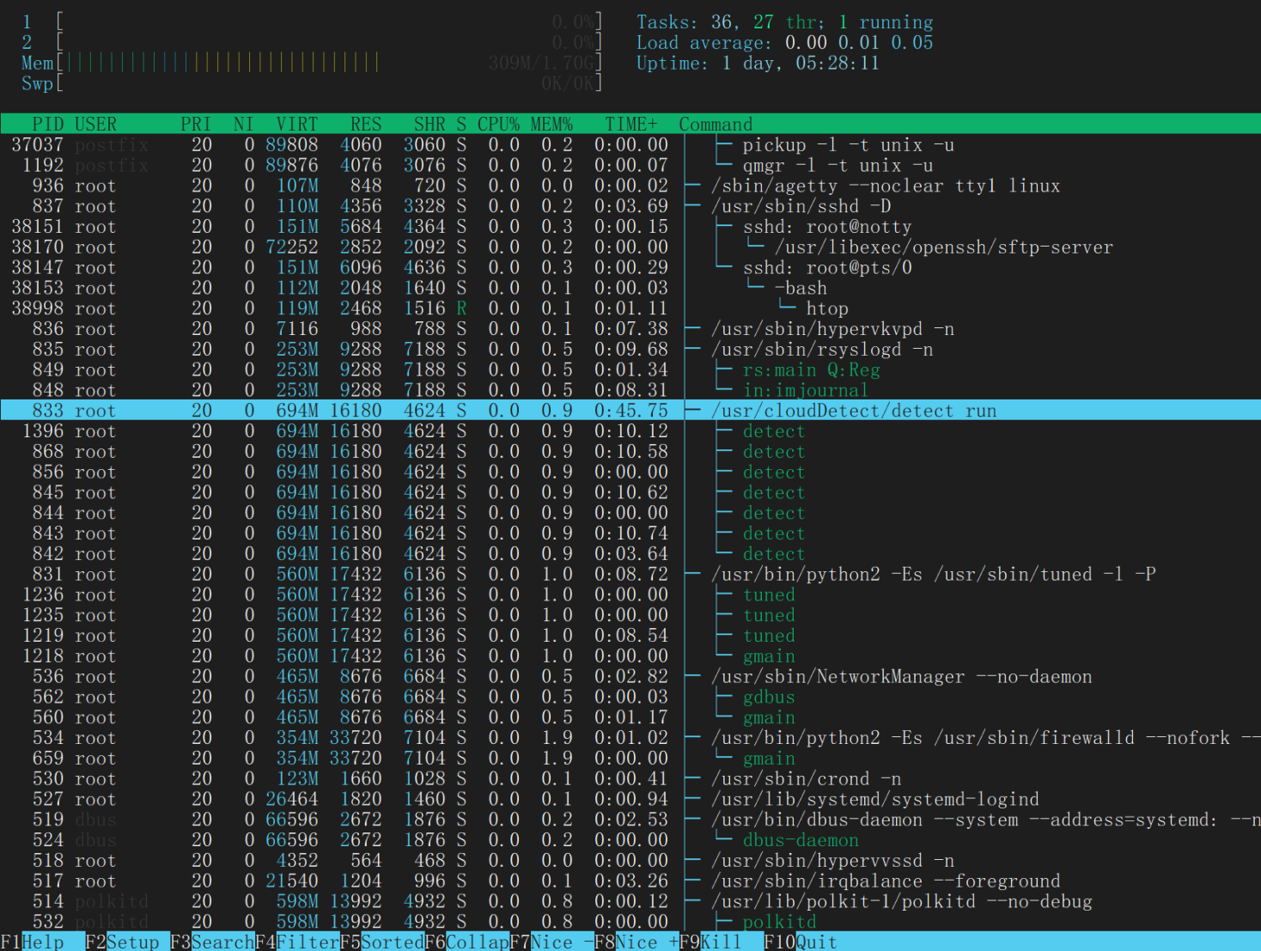Select the /usr/sbin/crond -n process
Screen dimensions: 1261x951
click(630, 779)
